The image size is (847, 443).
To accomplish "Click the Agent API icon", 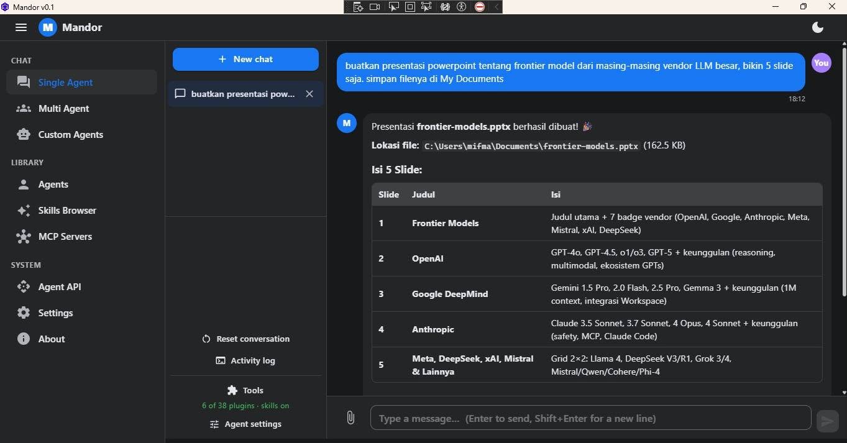I will pos(24,286).
